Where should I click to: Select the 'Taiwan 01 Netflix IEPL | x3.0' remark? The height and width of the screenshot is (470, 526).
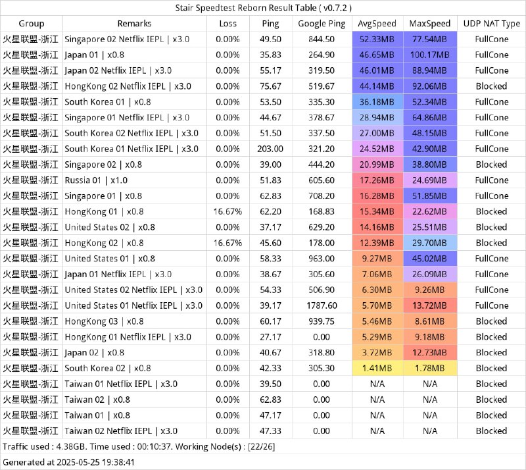click(x=121, y=384)
